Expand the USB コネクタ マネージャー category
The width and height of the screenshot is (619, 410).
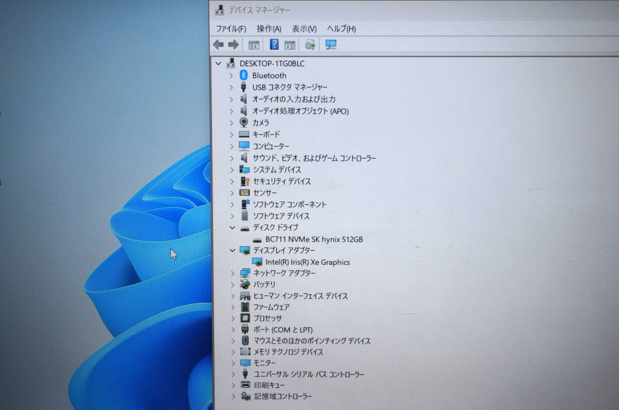(x=231, y=87)
